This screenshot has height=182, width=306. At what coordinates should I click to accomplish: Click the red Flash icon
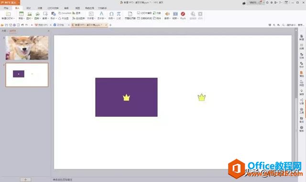(183, 14)
